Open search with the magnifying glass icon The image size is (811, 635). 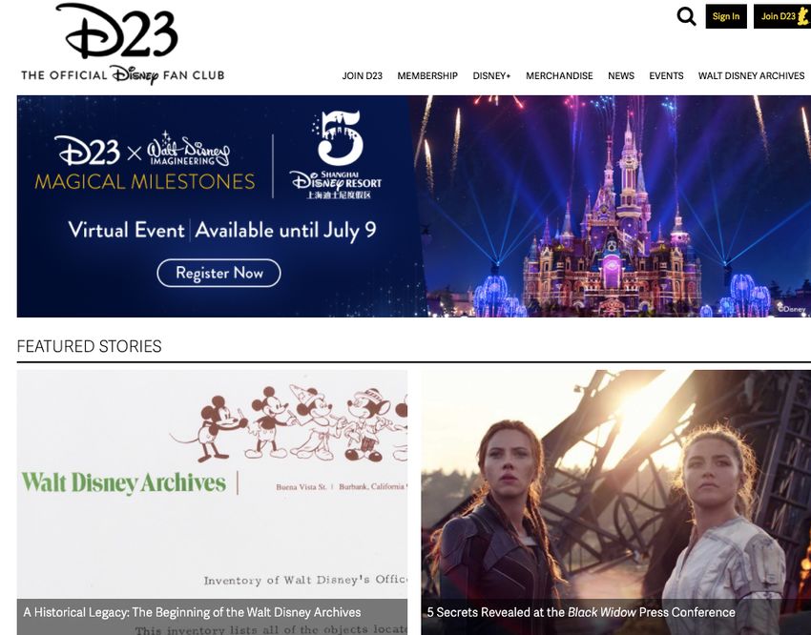coord(686,16)
